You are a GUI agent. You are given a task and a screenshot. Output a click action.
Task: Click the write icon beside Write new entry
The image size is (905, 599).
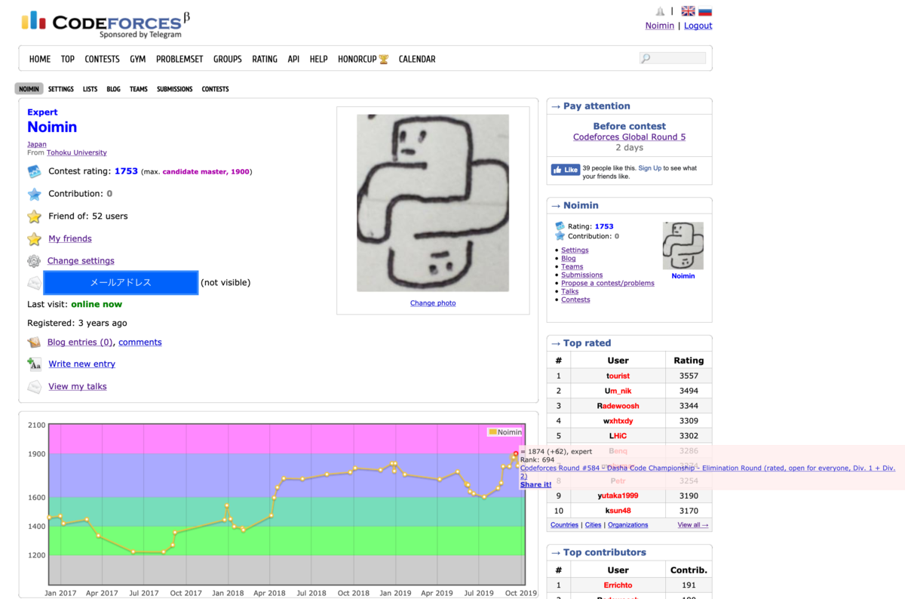click(x=34, y=364)
